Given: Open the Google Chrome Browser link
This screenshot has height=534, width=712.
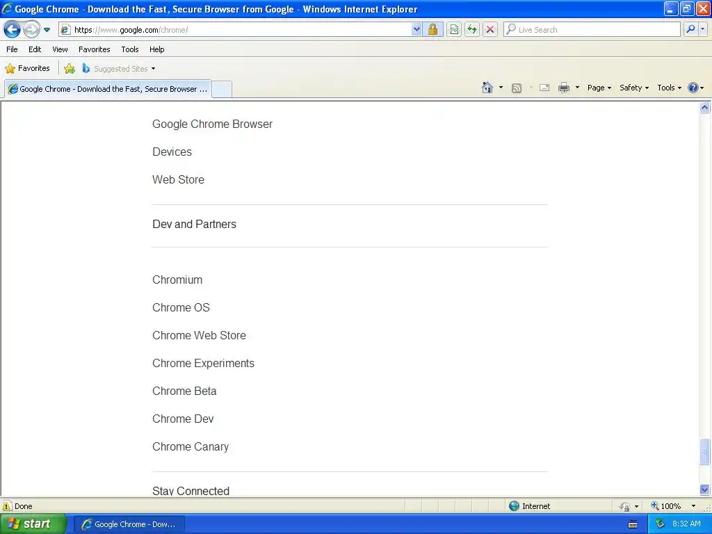Looking at the screenshot, I should tap(213, 124).
